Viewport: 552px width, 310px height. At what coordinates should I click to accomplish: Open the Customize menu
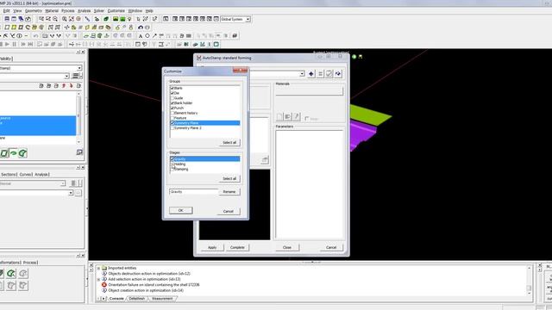[116, 11]
